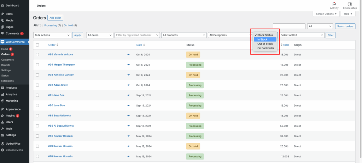Viewport: 362px width, 163px height.
Task: Open Comments in the sidebar
Action: point(12,33)
